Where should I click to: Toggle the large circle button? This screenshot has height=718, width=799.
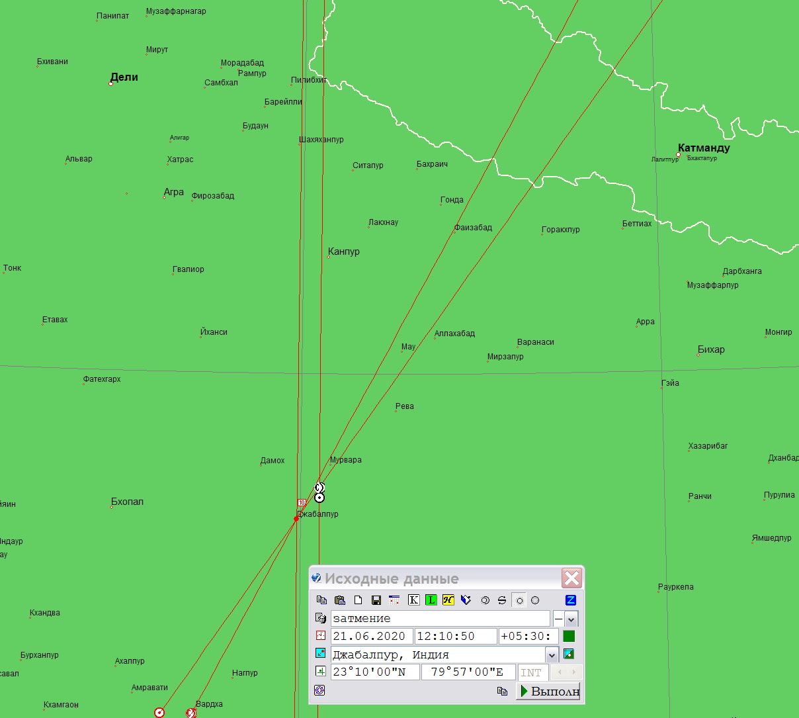[535, 600]
